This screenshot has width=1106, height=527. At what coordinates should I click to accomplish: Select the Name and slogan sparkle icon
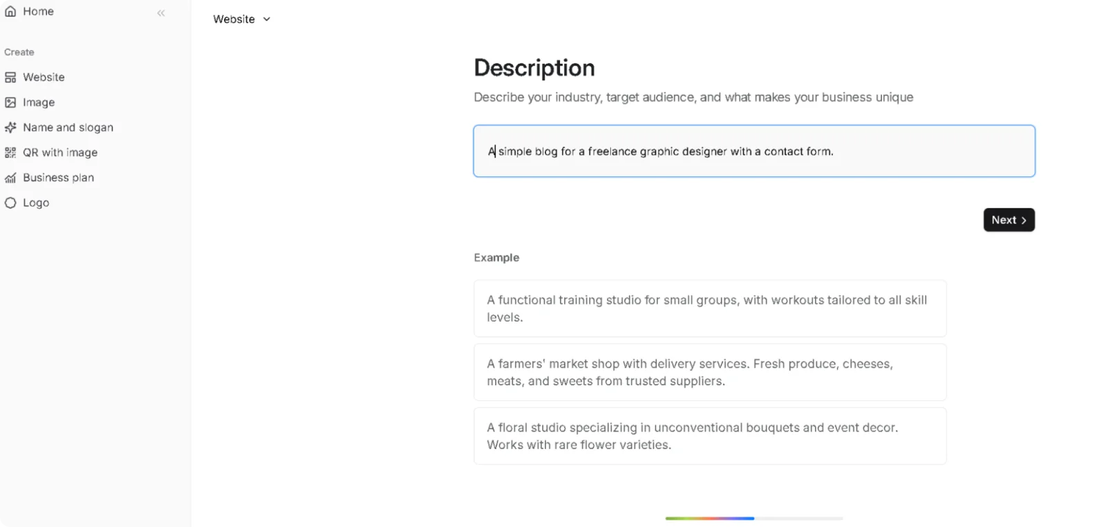(10, 127)
